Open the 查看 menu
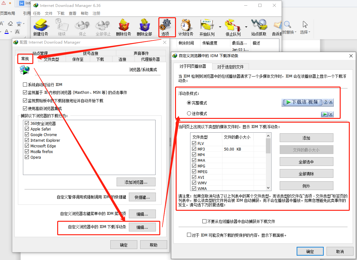This screenshot has height=260, width=357. [x=73, y=13]
